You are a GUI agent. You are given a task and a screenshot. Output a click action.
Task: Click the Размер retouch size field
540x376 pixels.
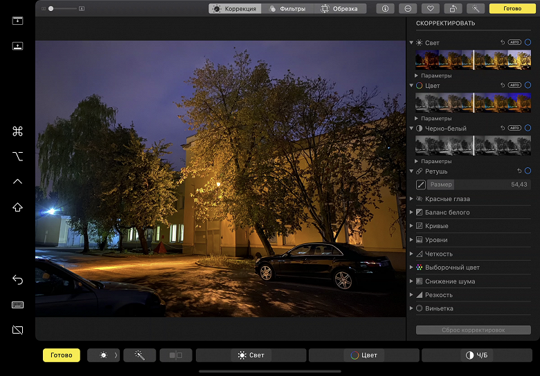478,185
